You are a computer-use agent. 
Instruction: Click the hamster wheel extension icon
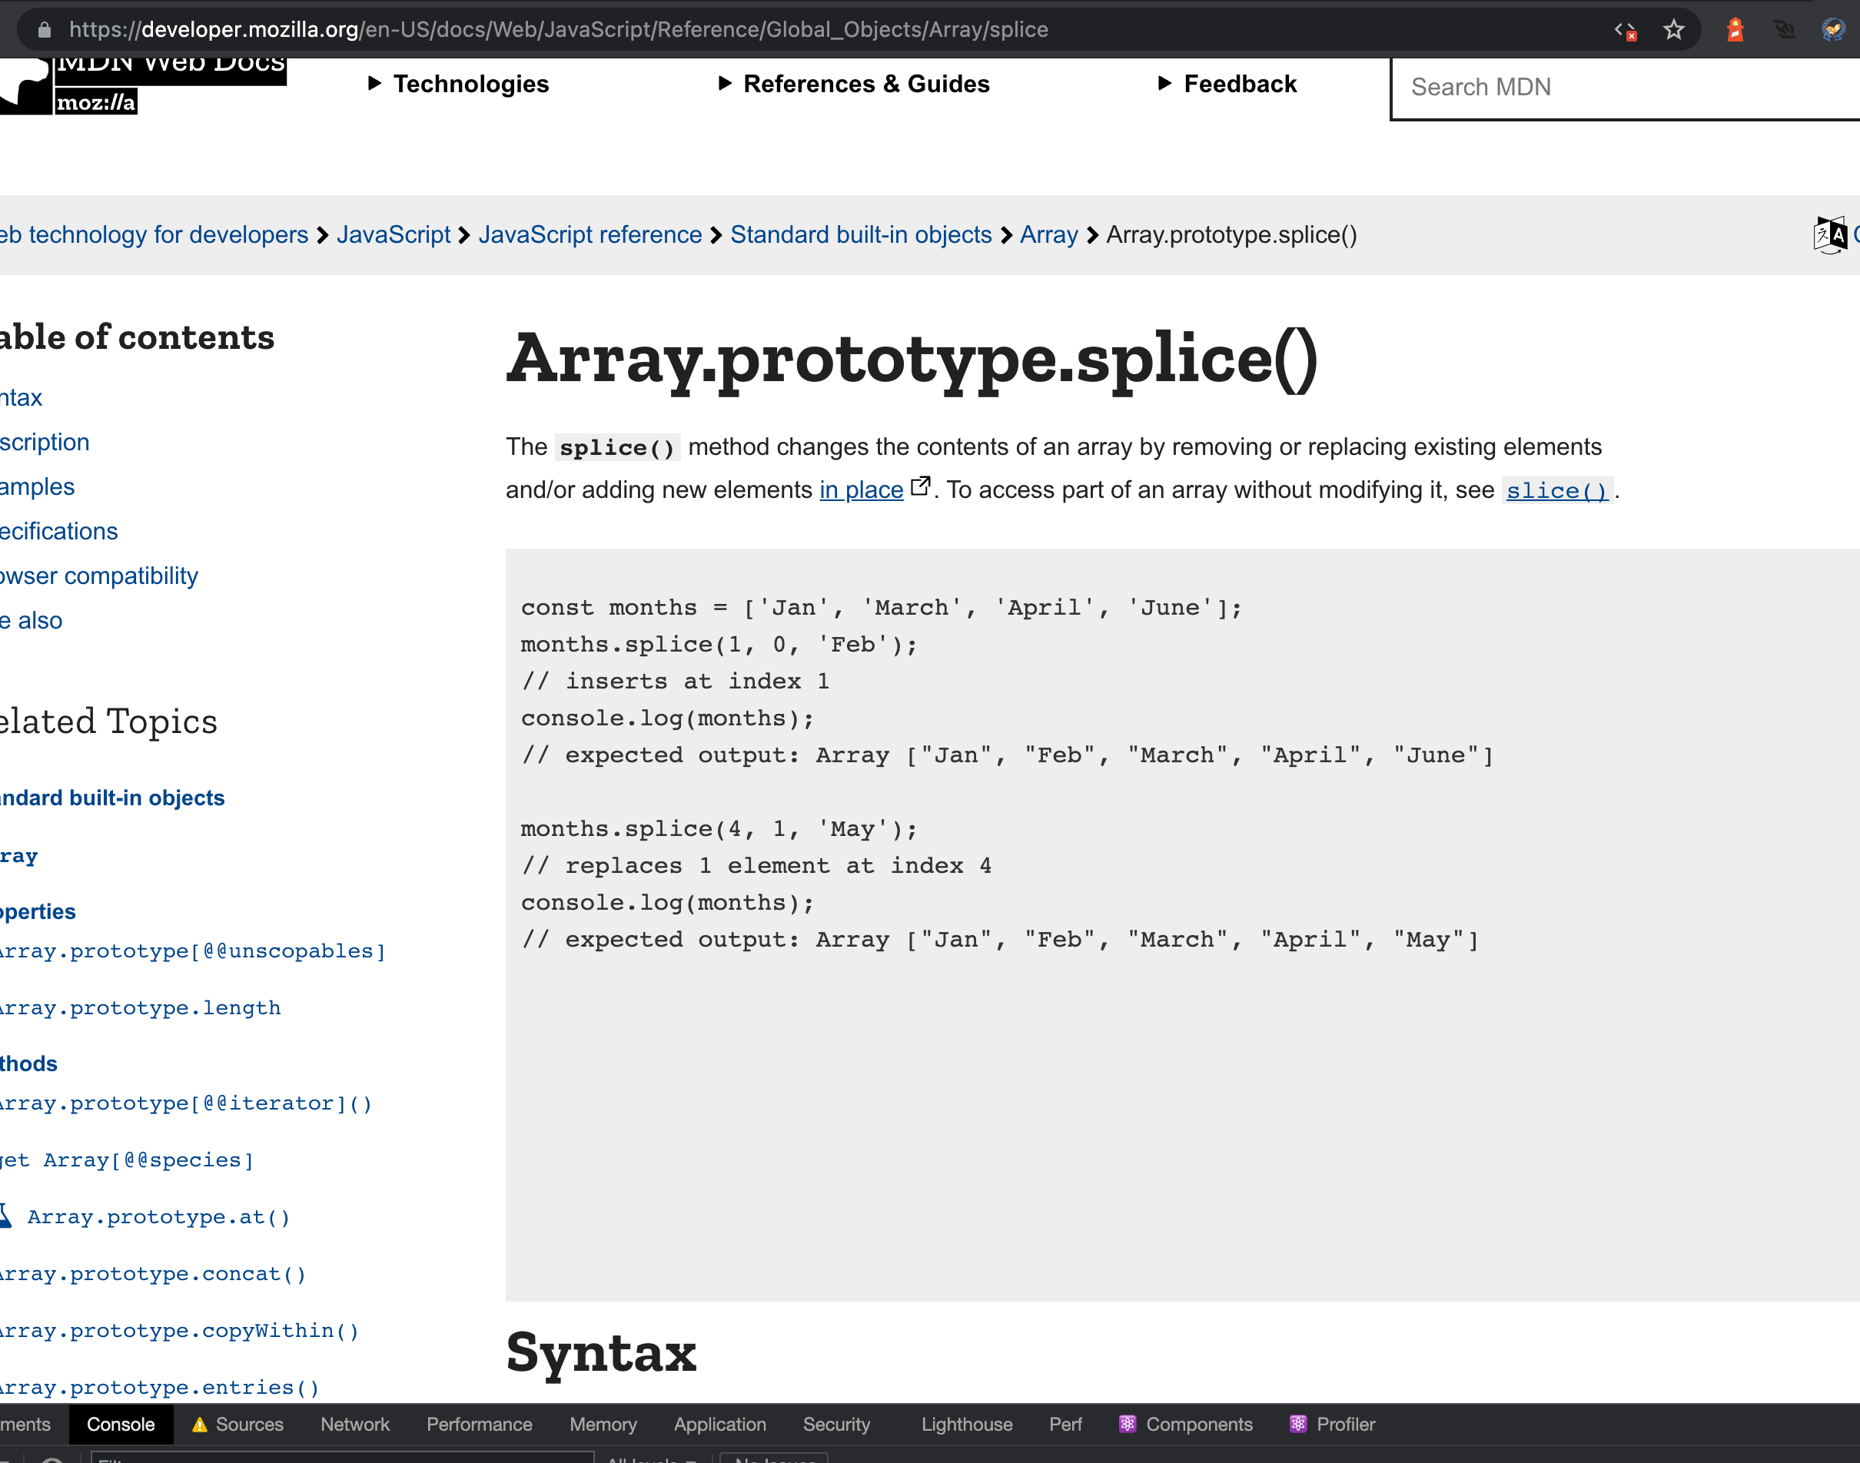pos(1832,30)
